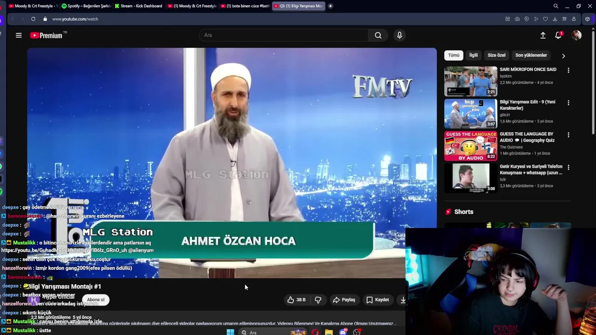Open the Bilgi Yarışması Edit - 9 thumbnail

[x=471, y=114]
